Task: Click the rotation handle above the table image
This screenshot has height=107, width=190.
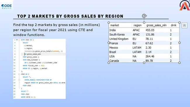Action: click(144, 16)
